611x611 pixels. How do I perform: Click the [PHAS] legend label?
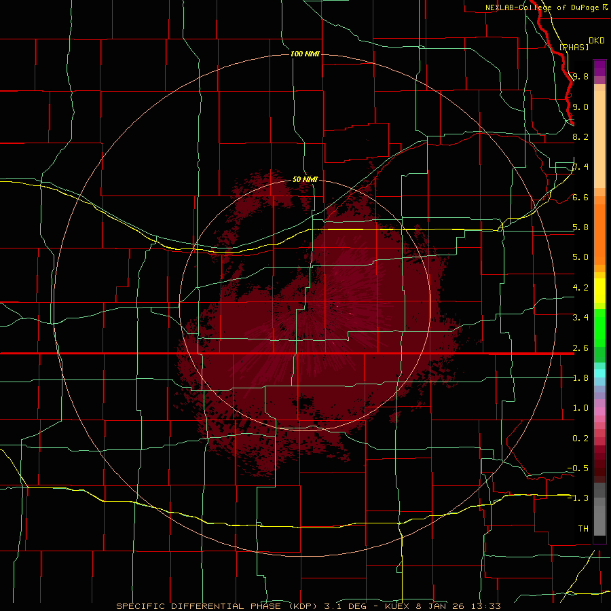[x=574, y=47]
